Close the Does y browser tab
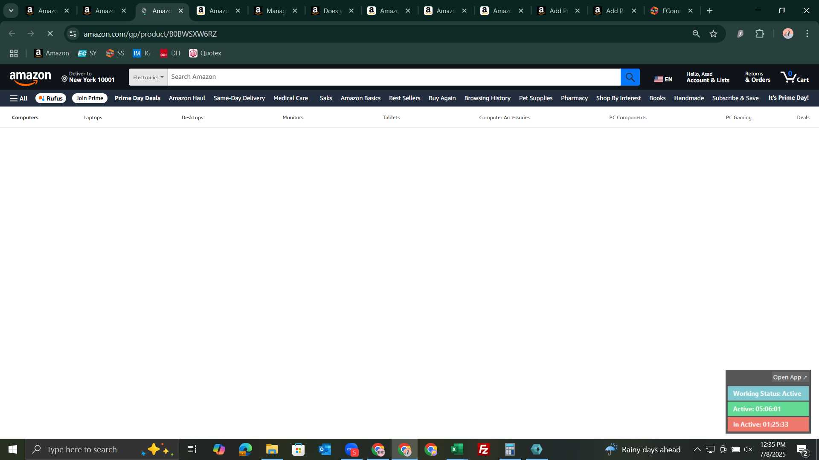 [x=351, y=11]
